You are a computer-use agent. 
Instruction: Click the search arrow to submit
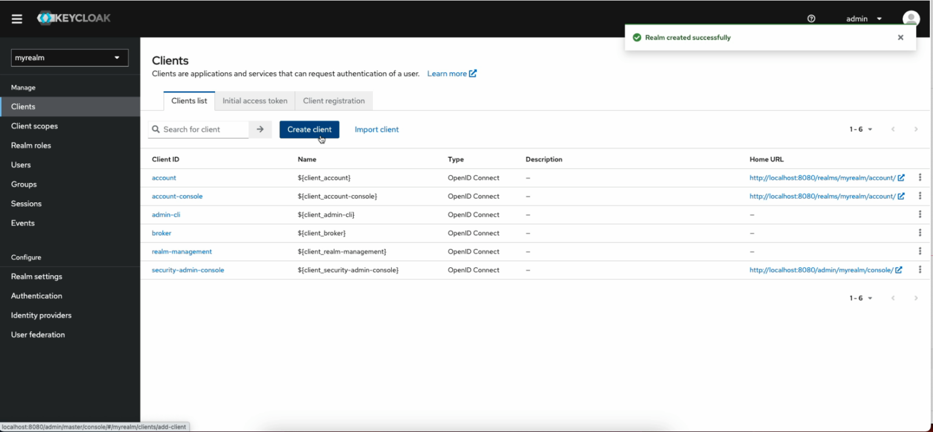click(260, 129)
